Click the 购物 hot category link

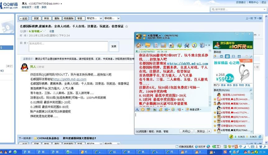point(241,85)
